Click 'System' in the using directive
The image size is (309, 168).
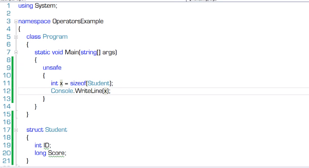[45, 6]
